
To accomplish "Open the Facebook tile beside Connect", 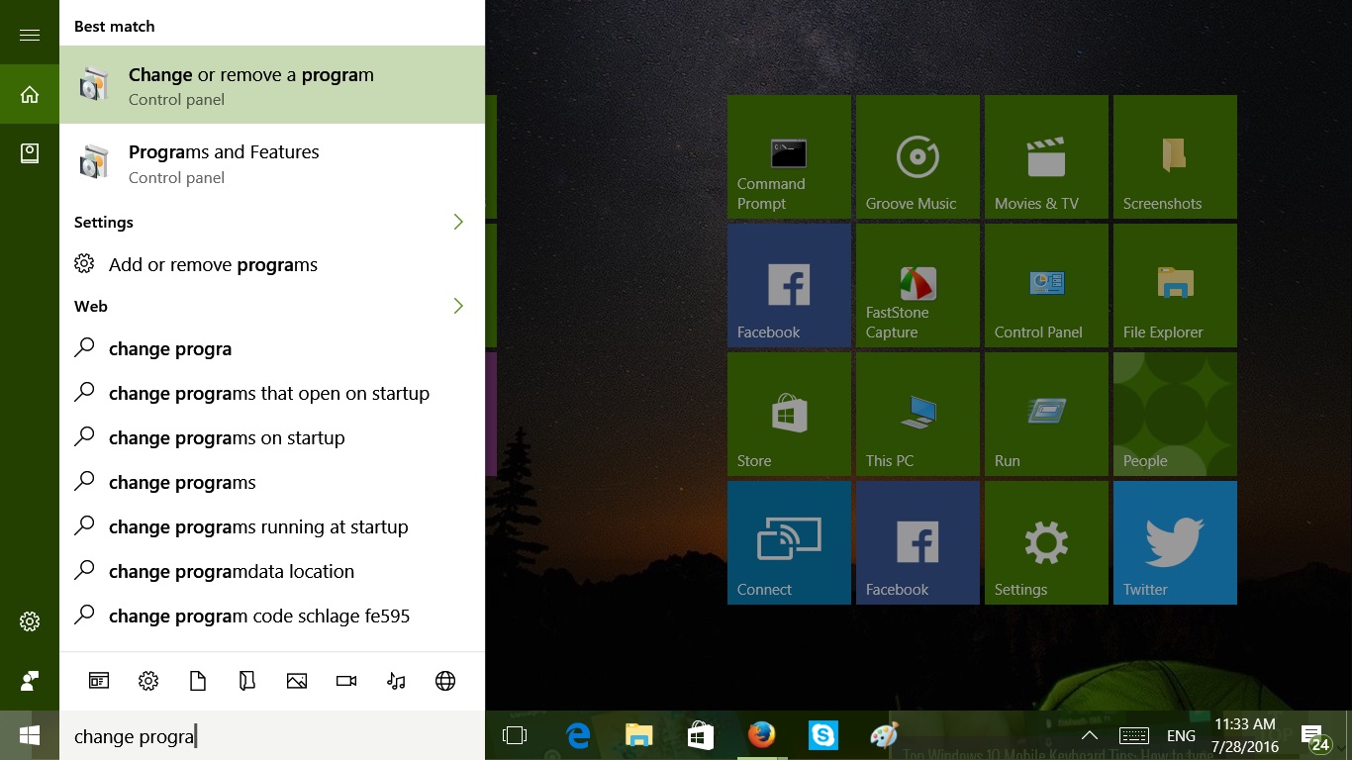I will 917,542.
